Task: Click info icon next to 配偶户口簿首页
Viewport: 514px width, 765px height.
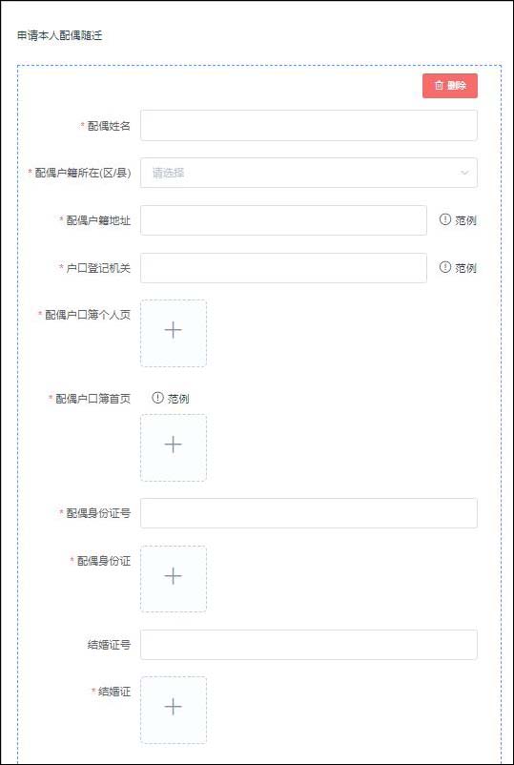Action: [157, 398]
